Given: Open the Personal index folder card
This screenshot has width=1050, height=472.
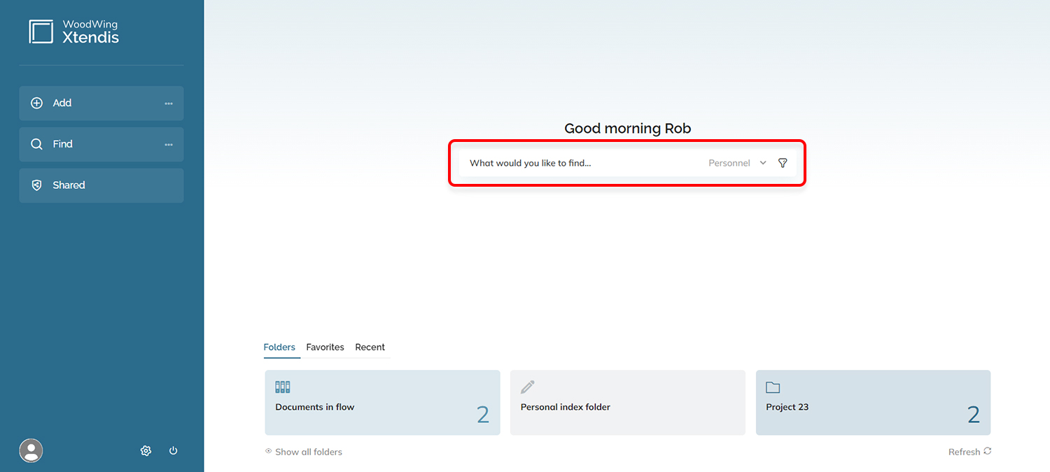Looking at the screenshot, I should click(x=628, y=403).
